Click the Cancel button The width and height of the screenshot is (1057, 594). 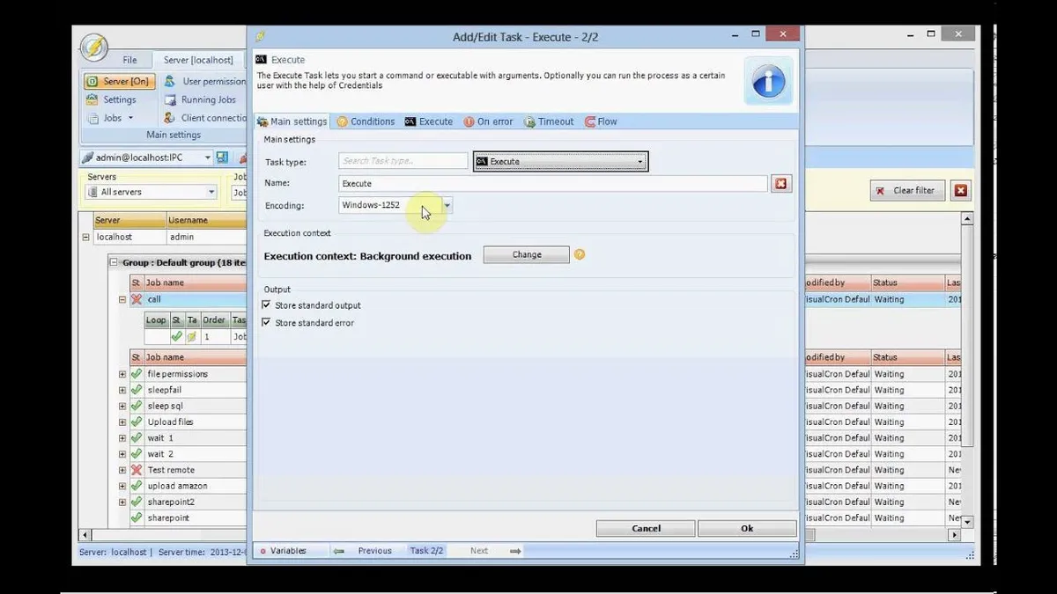pyautogui.click(x=646, y=528)
